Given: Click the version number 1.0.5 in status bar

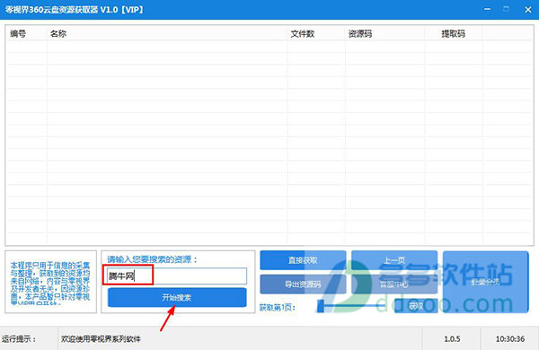Looking at the screenshot, I should 452,339.
